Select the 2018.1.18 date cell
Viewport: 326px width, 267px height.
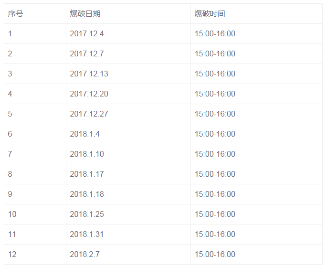click(x=128, y=194)
